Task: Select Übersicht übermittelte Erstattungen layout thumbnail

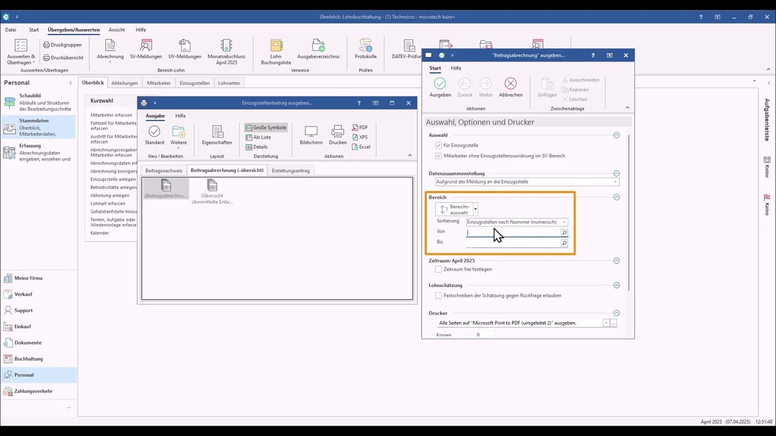Action: pyautogui.click(x=212, y=191)
